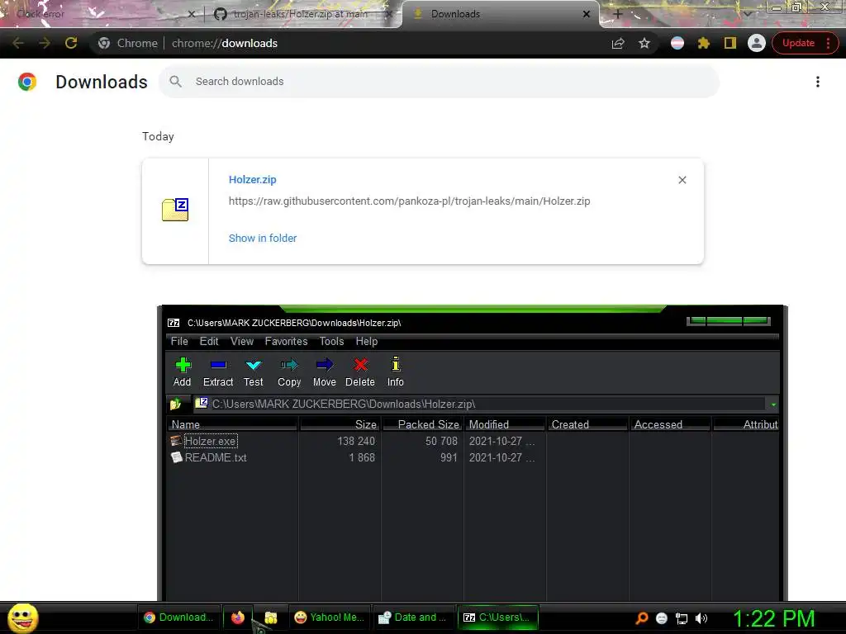
Task: Click Show in folder link
Action: tap(263, 239)
